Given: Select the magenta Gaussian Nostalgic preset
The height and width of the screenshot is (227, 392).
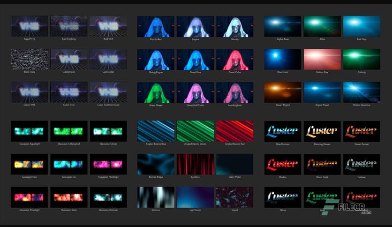Looking at the screenshot, I should (x=108, y=164).
